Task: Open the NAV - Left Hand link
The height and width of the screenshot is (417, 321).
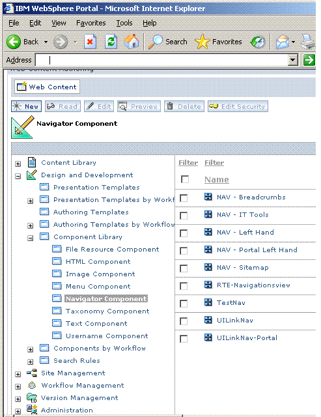Action: 245,232
